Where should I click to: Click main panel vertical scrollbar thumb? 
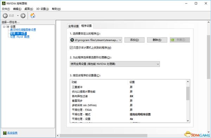coord(209,57)
